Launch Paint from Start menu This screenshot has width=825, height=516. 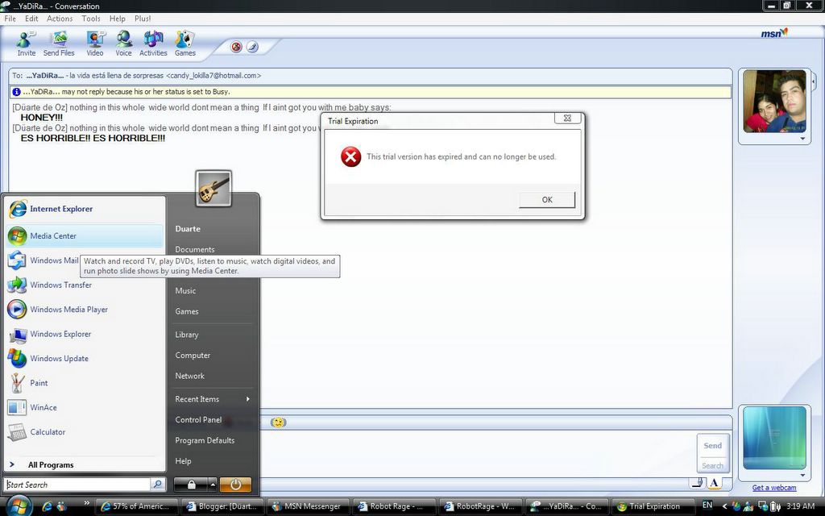point(85,383)
